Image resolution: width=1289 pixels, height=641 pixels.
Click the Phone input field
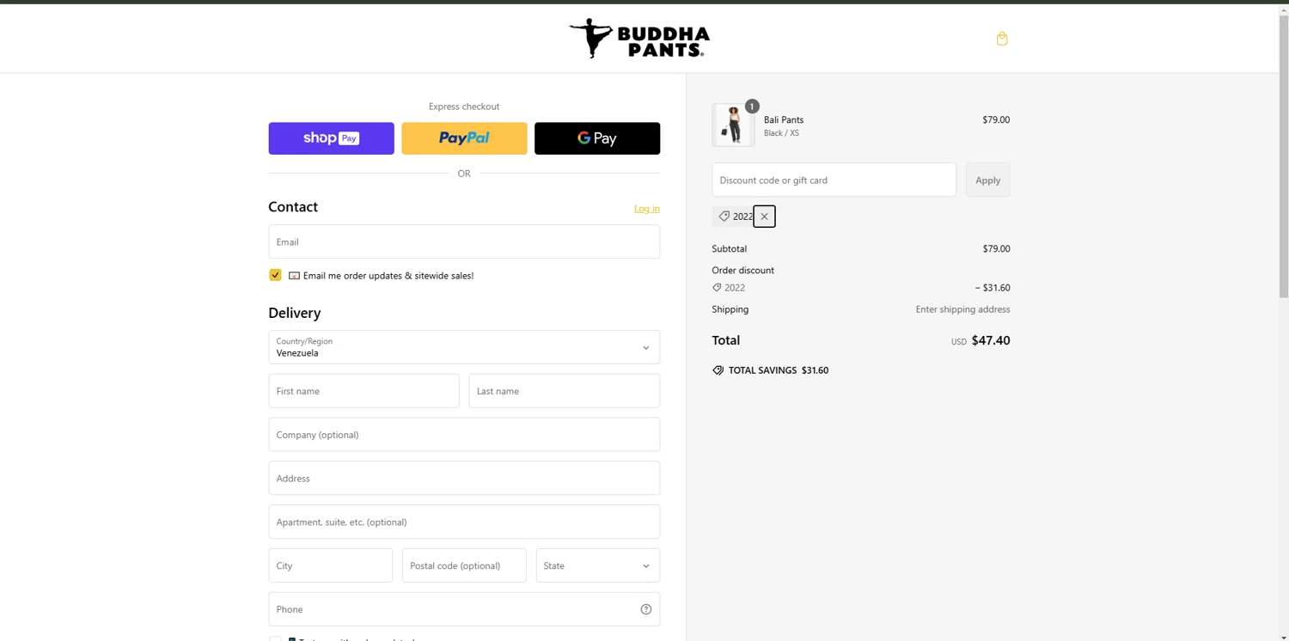coord(464,609)
